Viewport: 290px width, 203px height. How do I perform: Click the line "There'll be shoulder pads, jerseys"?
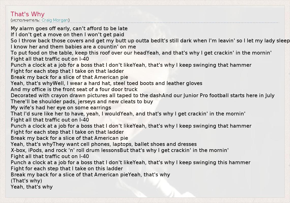pos(82,101)
